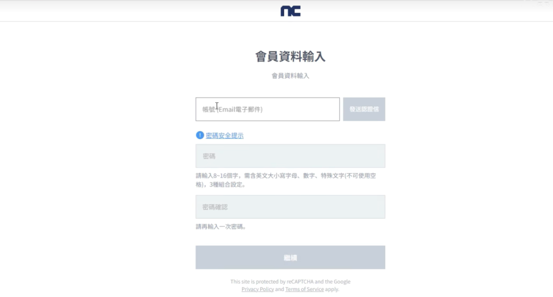Click the small grey 會員資料輸入 subtitle
Viewport: 553px width, 297px height.
pos(290,76)
